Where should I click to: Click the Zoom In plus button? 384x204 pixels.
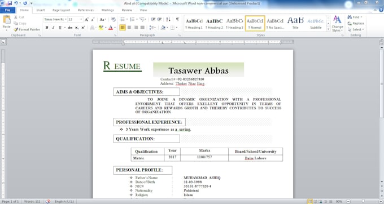(381, 201)
